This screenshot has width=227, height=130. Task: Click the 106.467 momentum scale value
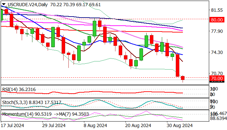(218, 114)
